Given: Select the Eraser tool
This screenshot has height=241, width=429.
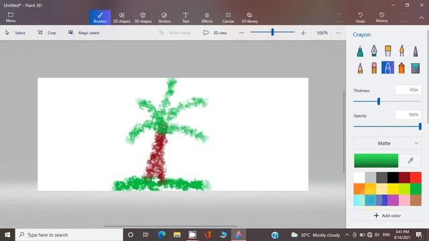Looking at the screenshot, I should (374, 68).
